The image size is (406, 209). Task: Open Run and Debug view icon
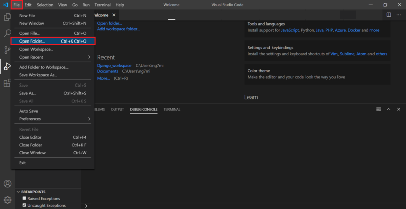7,66
